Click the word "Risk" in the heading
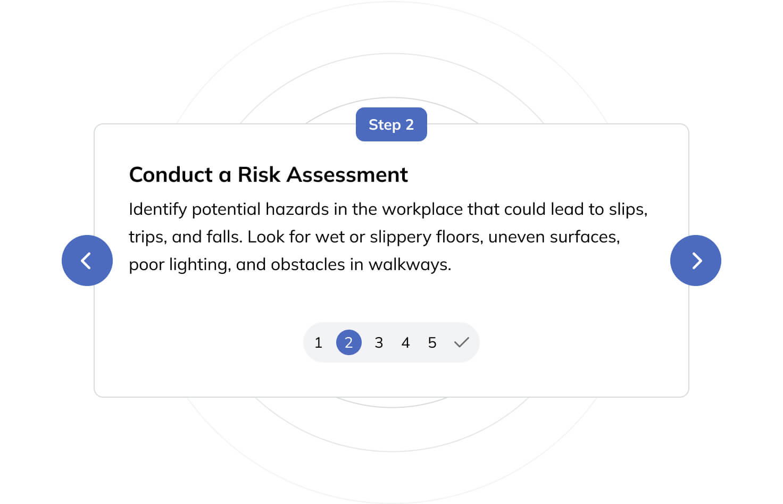 [259, 174]
